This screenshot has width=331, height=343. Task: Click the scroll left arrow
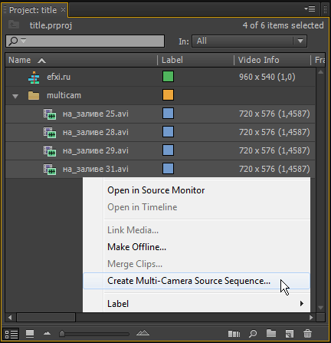coord(10,318)
